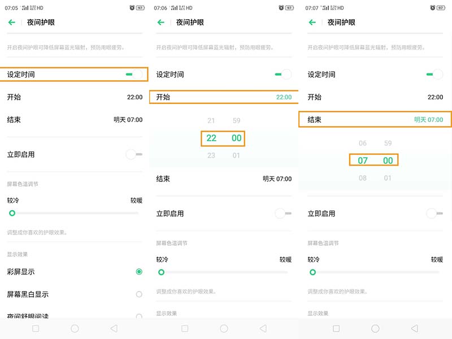Pick hour 23 in start time picker
This screenshot has width=452, height=339.
tap(211, 155)
